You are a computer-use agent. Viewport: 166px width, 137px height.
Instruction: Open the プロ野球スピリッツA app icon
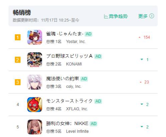[x=35, y=60]
